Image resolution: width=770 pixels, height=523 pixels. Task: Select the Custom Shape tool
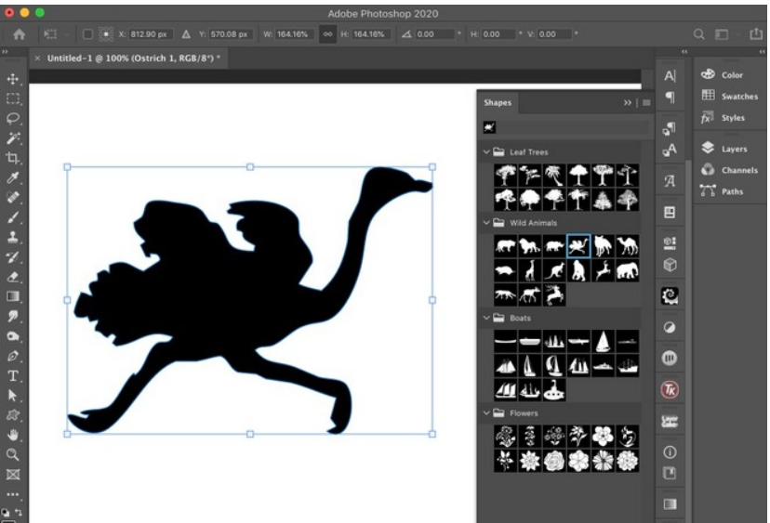pos(13,415)
